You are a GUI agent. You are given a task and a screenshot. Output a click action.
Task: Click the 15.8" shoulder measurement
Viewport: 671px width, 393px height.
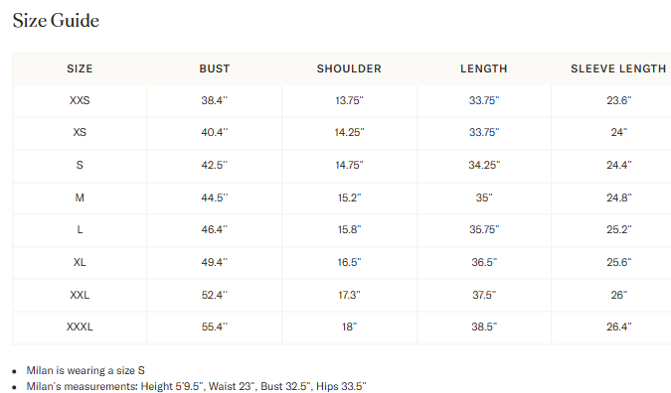pos(349,230)
